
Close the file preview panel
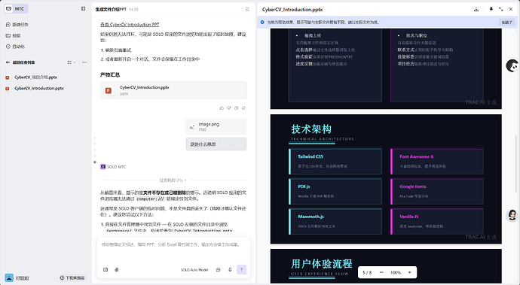511,9
